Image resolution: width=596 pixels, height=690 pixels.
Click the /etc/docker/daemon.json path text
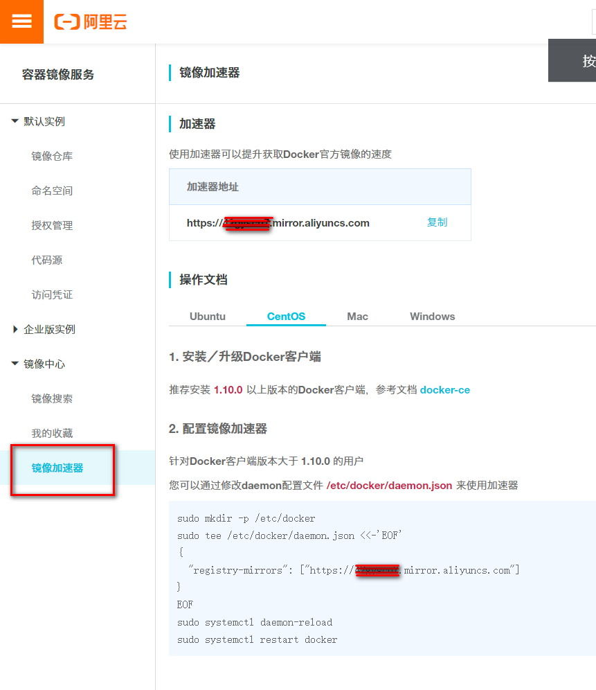(389, 486)
